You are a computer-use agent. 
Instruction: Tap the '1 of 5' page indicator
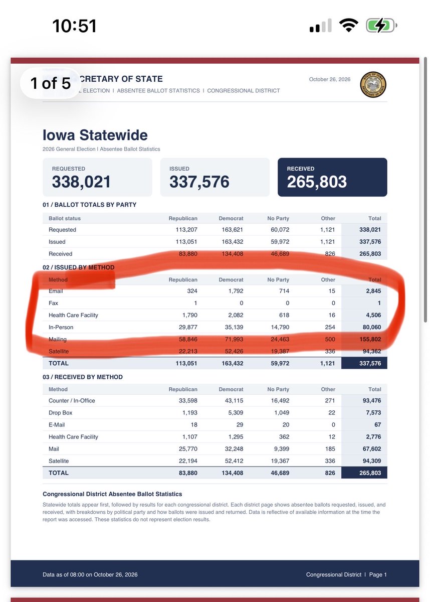51,83
